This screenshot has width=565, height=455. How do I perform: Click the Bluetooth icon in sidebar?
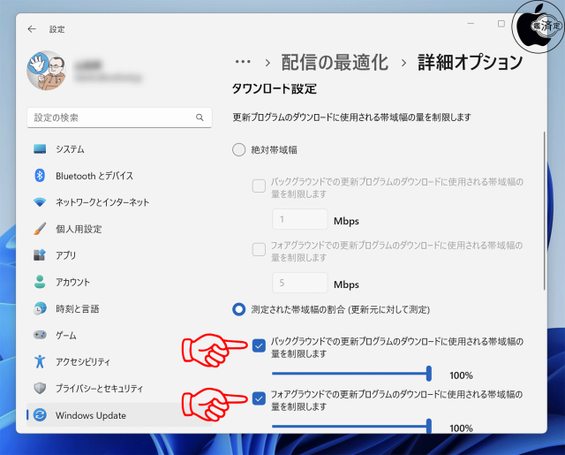tap(40, 176)
